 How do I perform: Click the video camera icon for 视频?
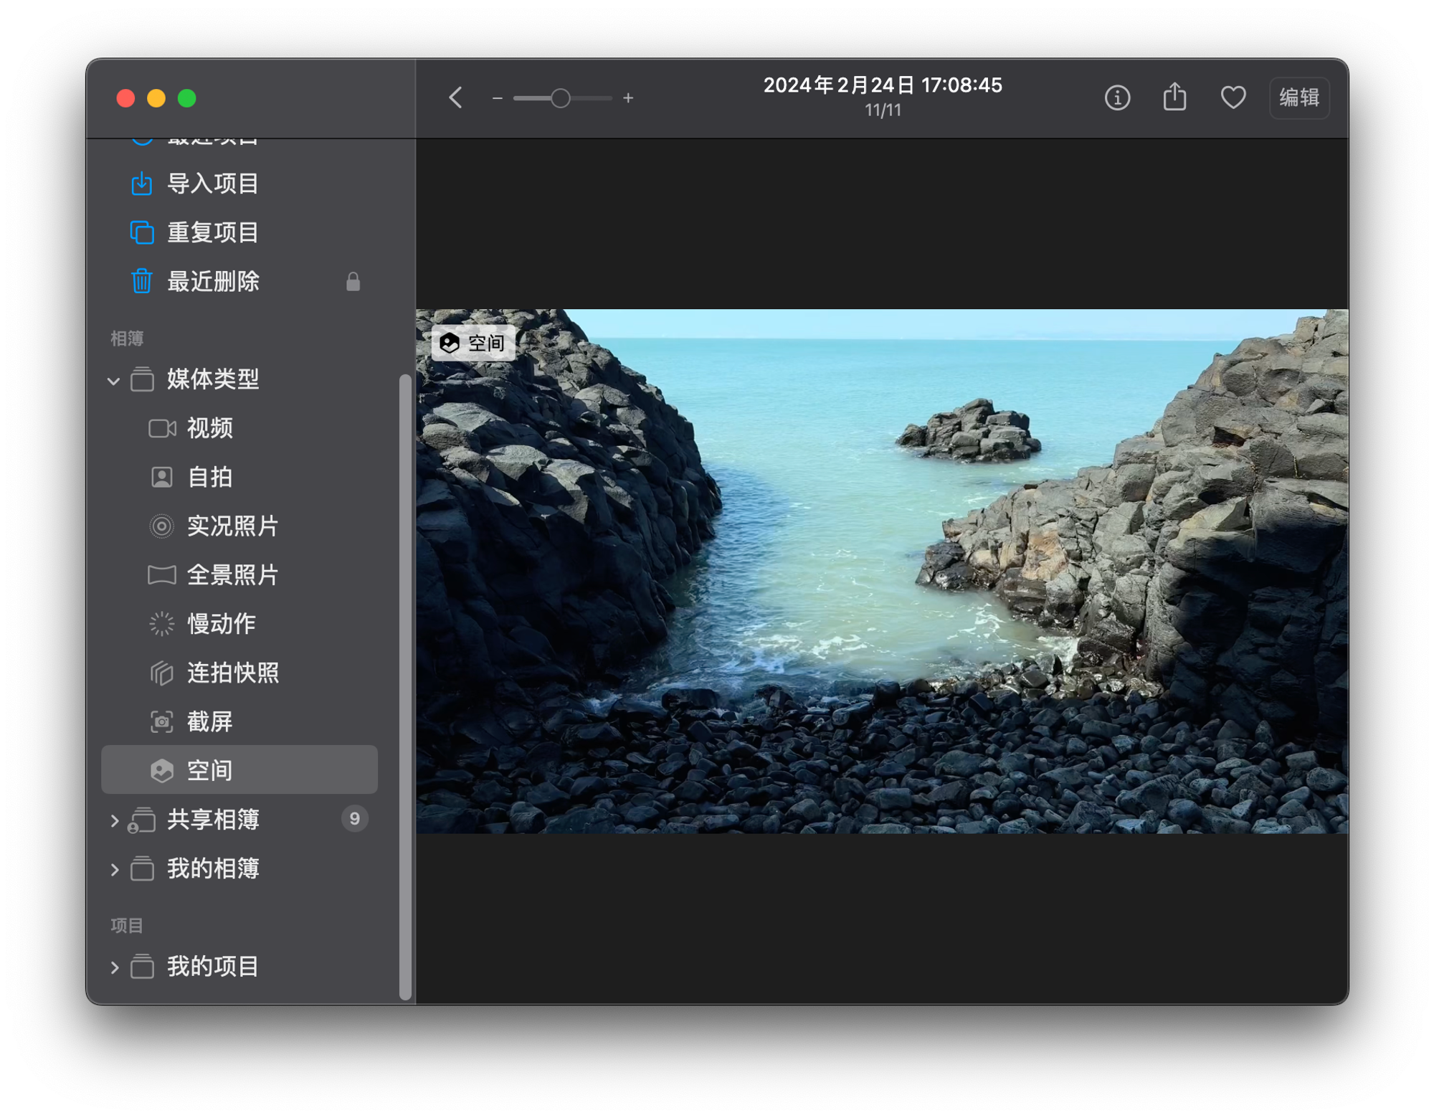pyautogui.click(x=162, y=429)
